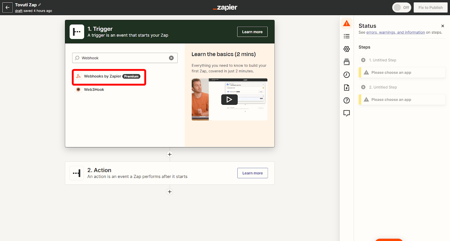Add a step after the Action
450x241 pixels.
[x=170, y=192]
